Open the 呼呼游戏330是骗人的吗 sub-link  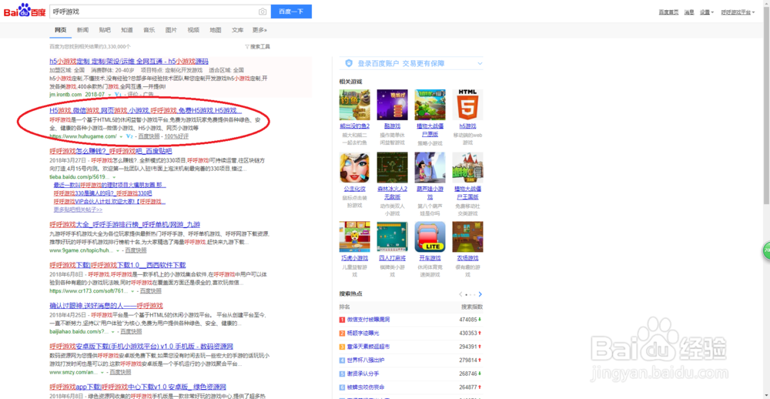(102, 193)
